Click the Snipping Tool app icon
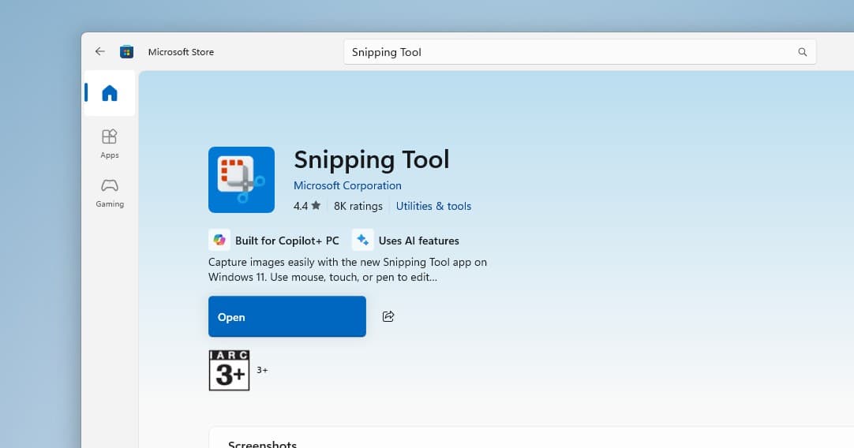The width and height of the screenshot is (854, 448). (x=242, y=180)
